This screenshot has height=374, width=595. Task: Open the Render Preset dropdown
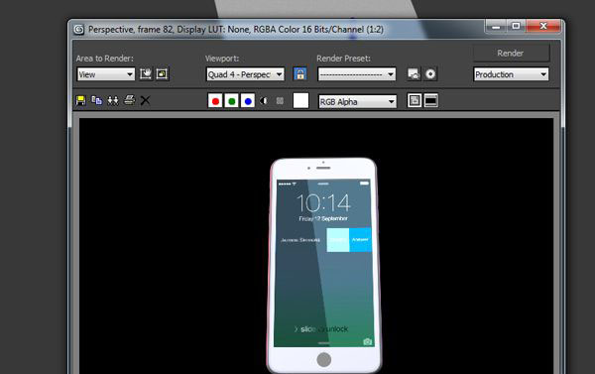(x=357, y=74)
